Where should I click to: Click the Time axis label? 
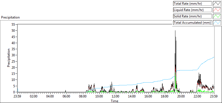[114, 101]
